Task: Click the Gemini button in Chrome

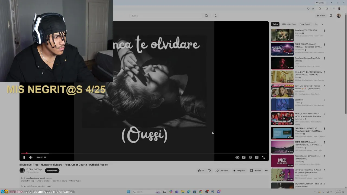Action: coord(320,3)
